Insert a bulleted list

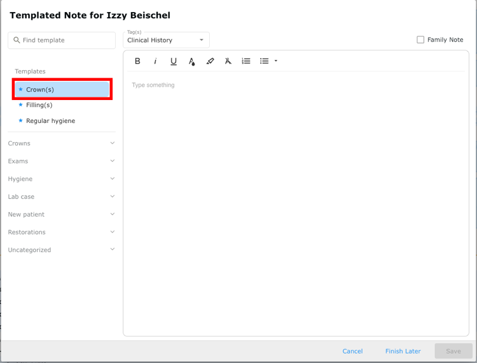[264, 61]
